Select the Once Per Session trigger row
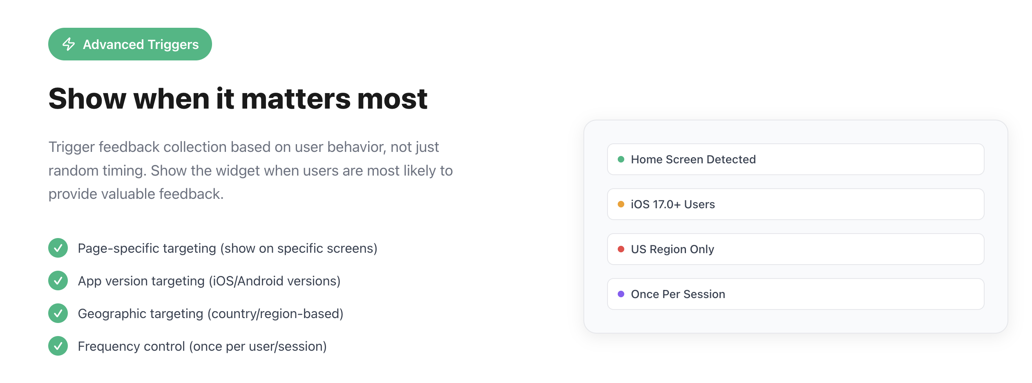The image size is (1032, 383). (795, 294)
